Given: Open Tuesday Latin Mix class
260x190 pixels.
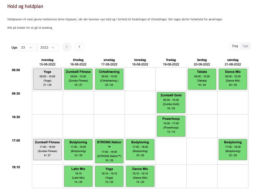Looking at the screenshot, I should click(78, 176).
